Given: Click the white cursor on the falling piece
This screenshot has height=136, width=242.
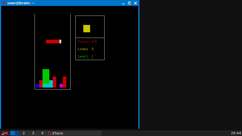Looking at the screenshot, I should point(60,42).
